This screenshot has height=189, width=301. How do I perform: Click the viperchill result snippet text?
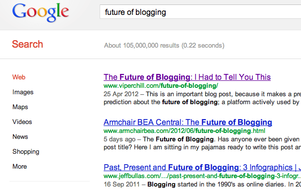[202, 98]
